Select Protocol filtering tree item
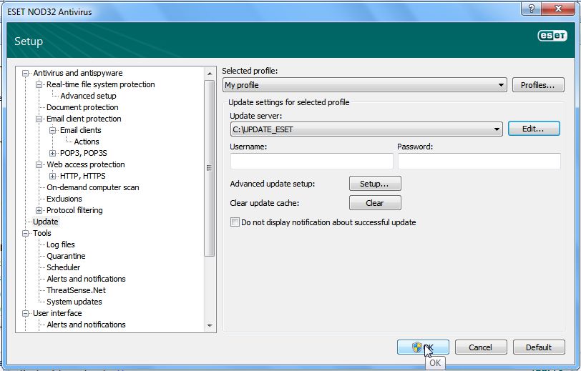 click(74, 211)
